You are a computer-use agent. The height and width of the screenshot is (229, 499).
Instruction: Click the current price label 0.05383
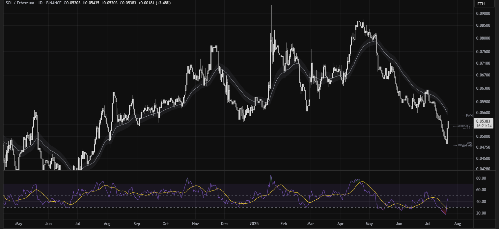point(484,121)
